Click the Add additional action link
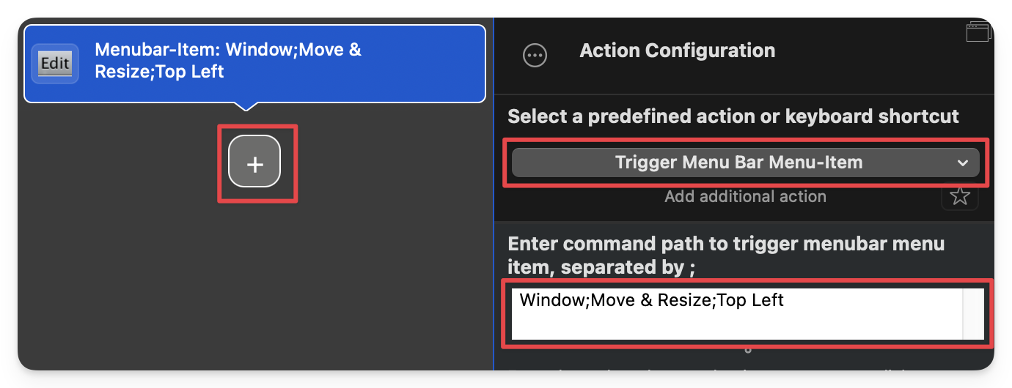Screen dimensions: 1012x388 tap(745, 196)
